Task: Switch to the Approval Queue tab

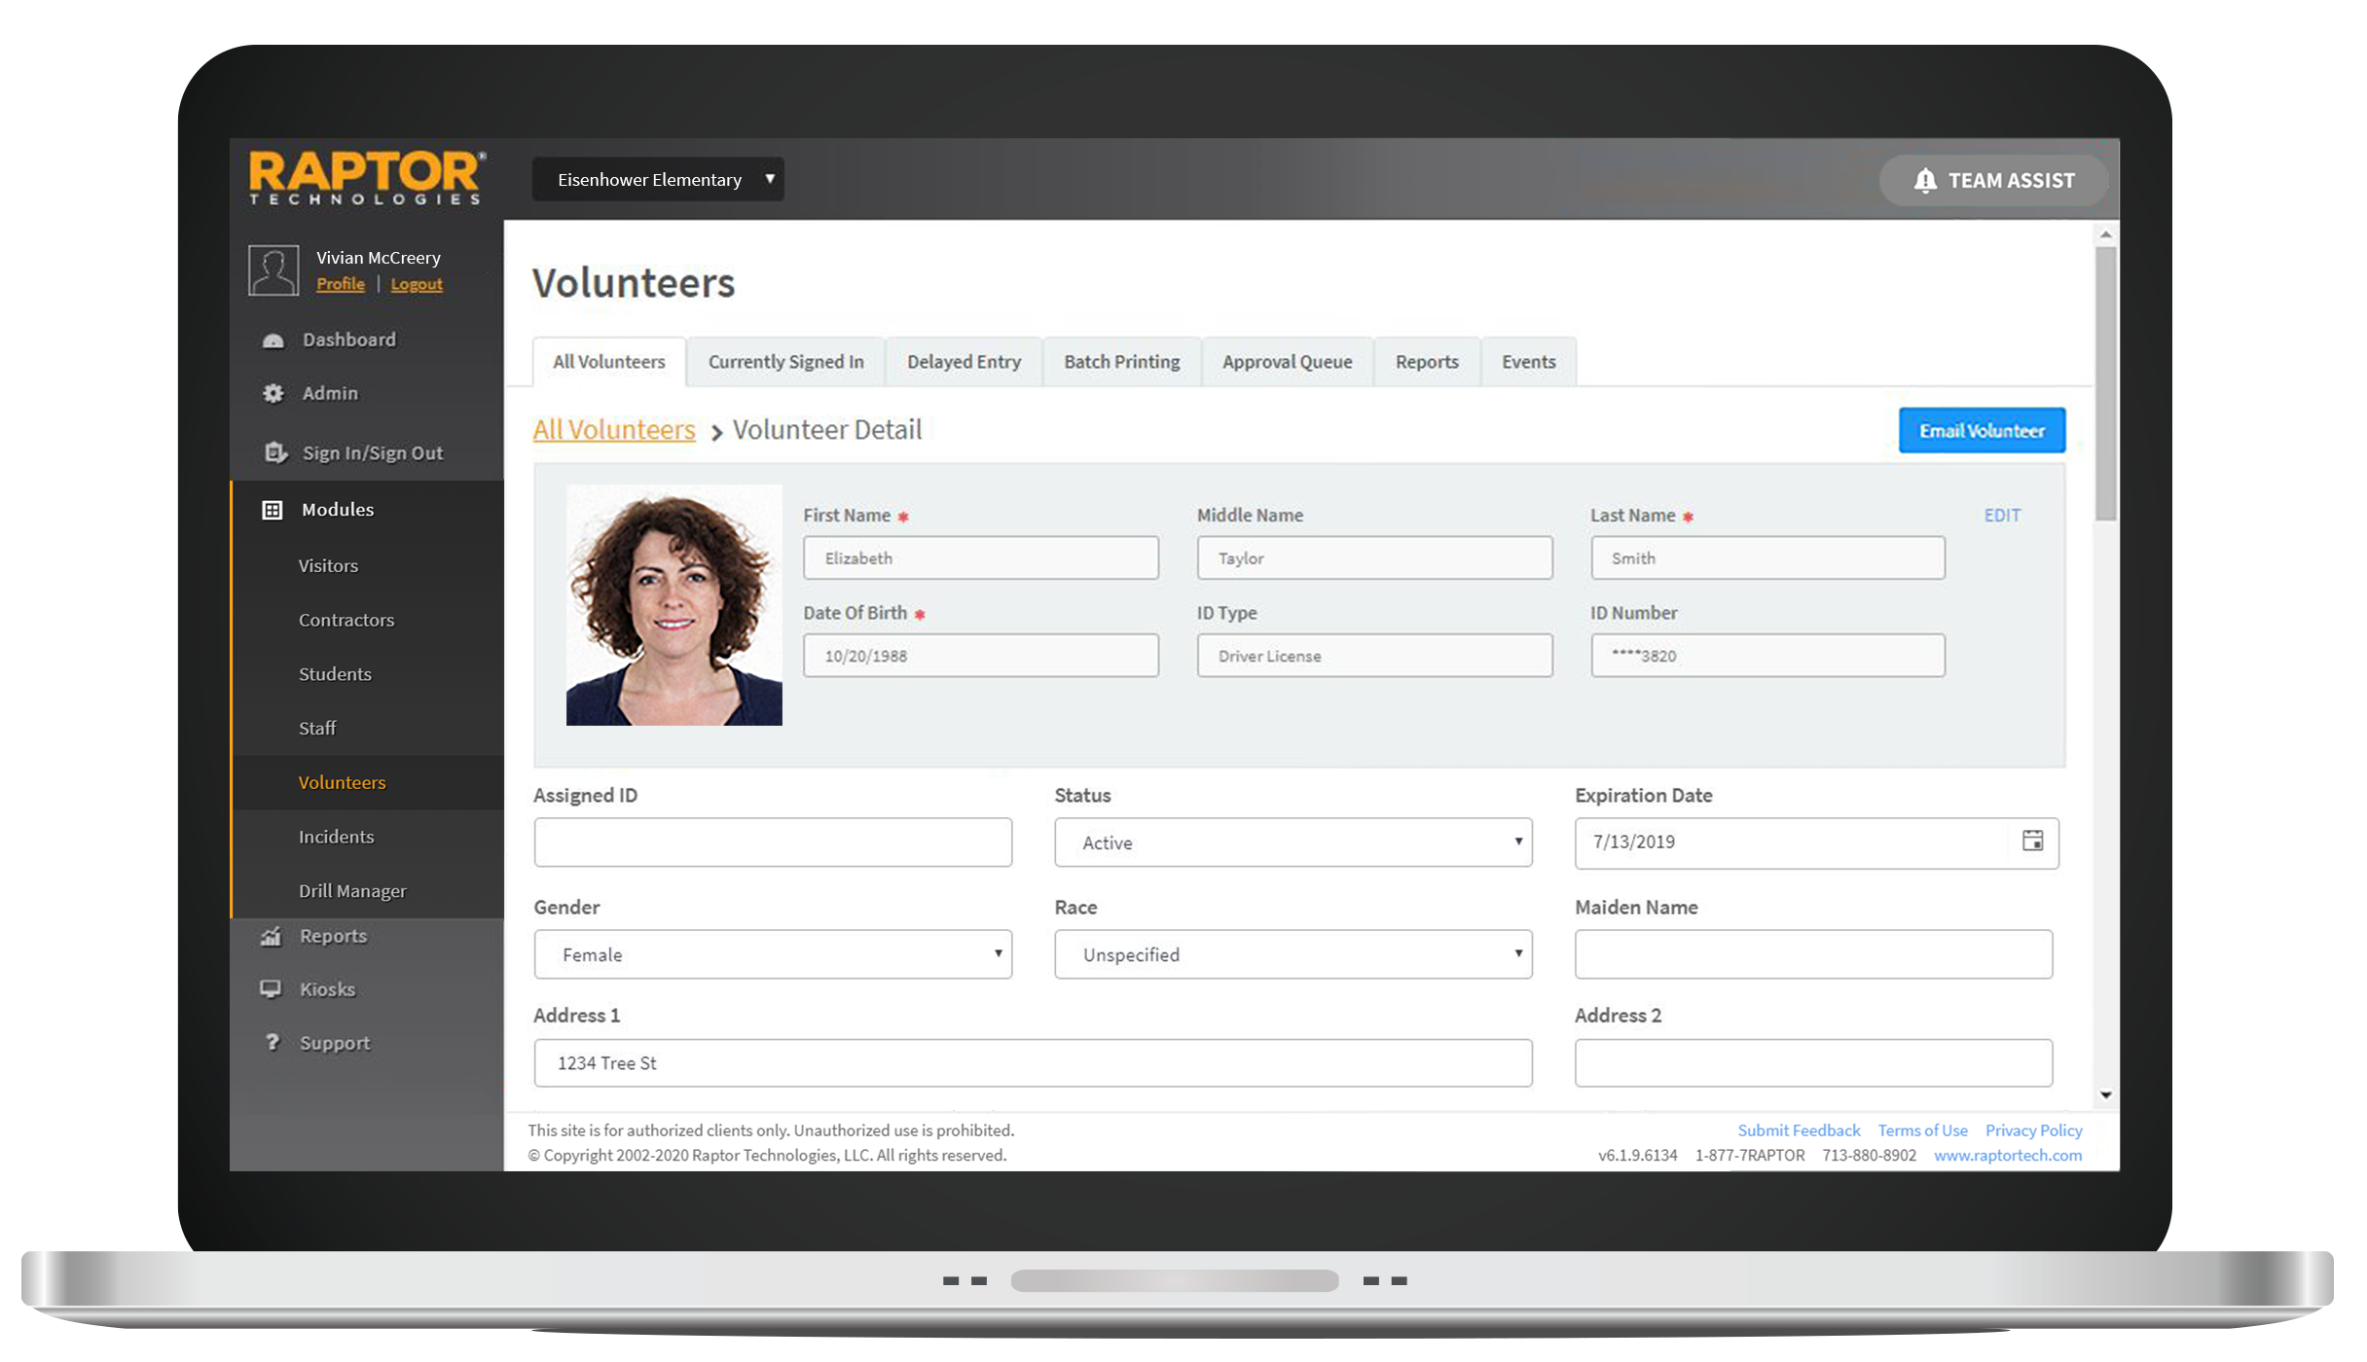Action: click(x=1287, y=362)
